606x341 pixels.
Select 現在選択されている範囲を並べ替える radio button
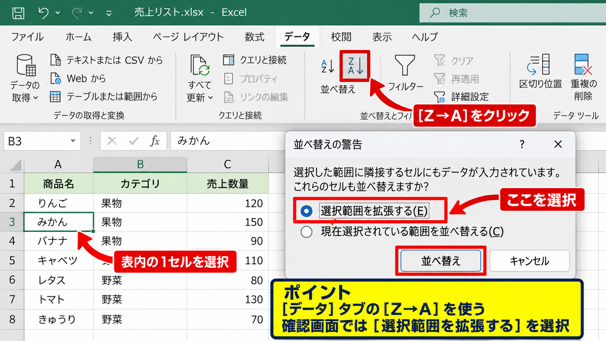tap(306, 232)
